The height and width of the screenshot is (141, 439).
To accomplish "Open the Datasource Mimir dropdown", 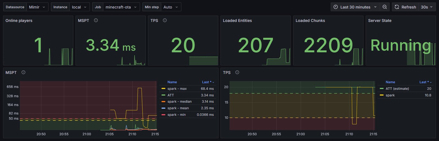I will pyautogui.click(x=26, y=7).
